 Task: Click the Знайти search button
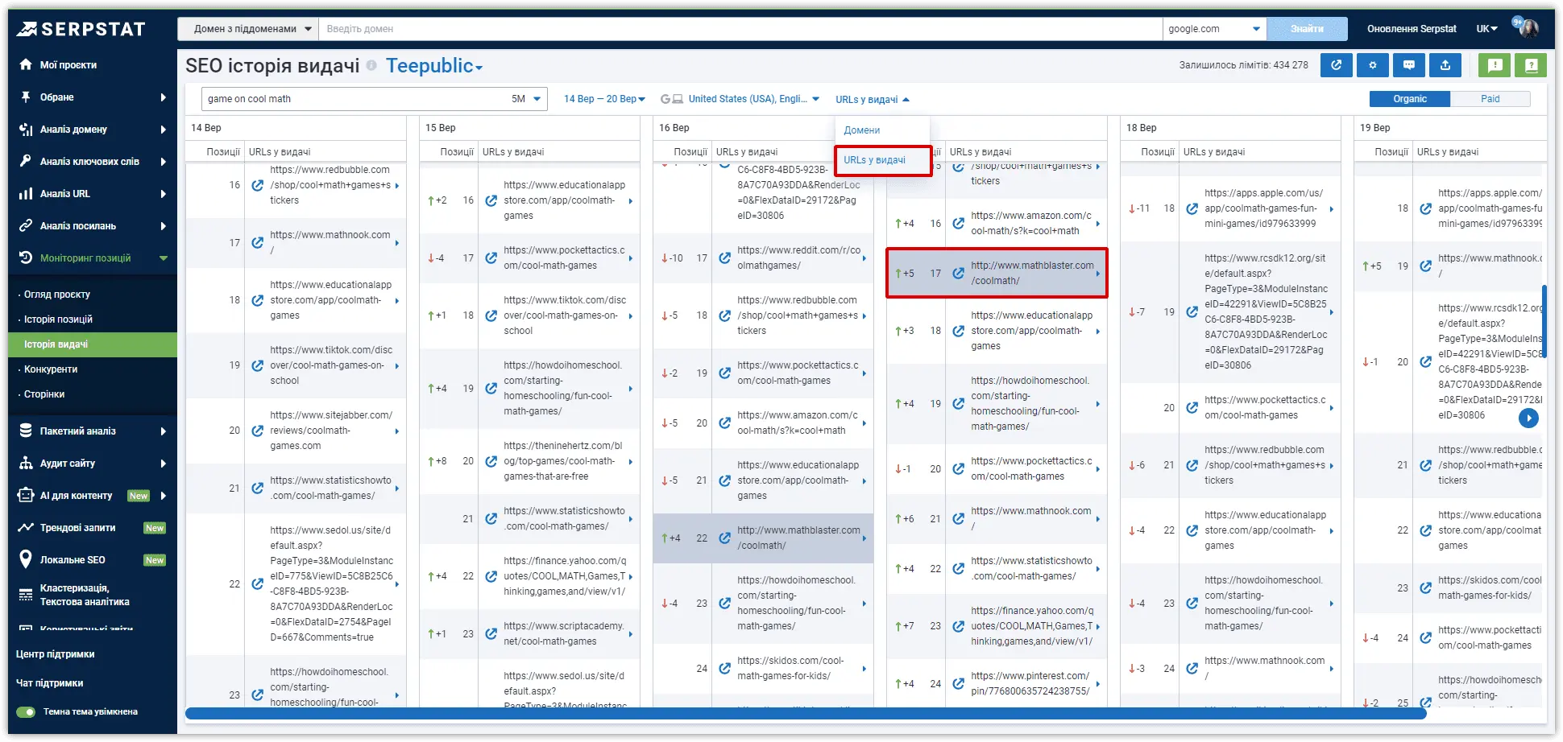click(1307, 29)
